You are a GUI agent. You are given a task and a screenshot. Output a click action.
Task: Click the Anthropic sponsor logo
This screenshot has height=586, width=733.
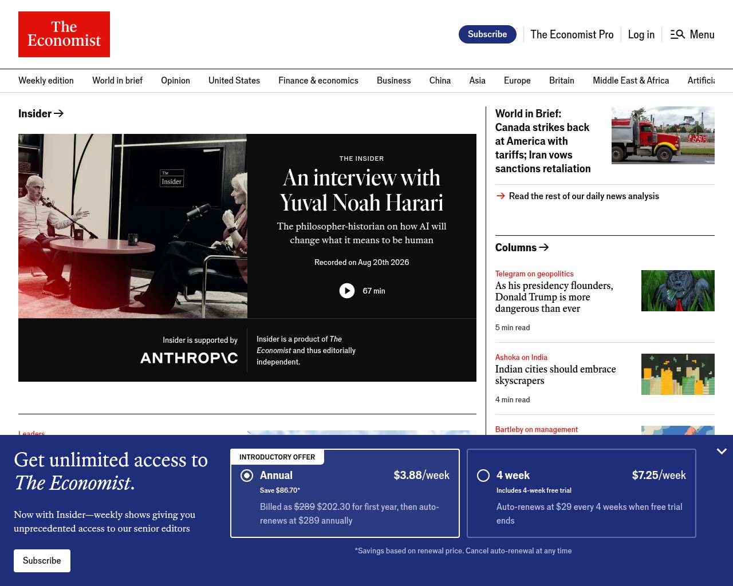click(189, 358)
